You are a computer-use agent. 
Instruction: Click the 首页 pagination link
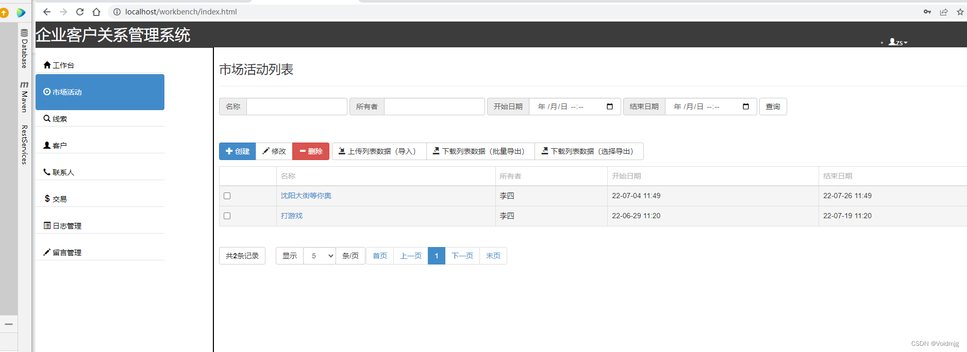click(380, 256)
